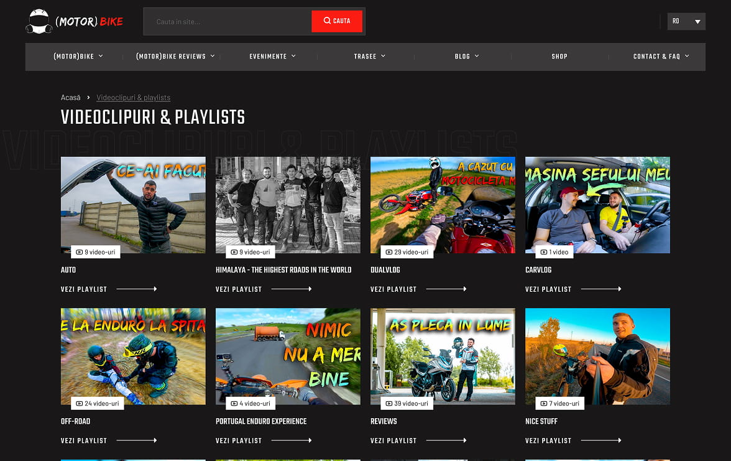Expand the (Motor)Bike Reviews menu

(175, 57)
